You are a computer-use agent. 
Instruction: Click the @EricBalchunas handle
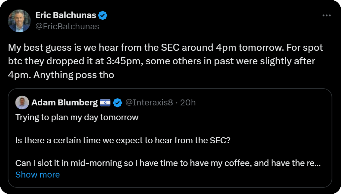67,26
